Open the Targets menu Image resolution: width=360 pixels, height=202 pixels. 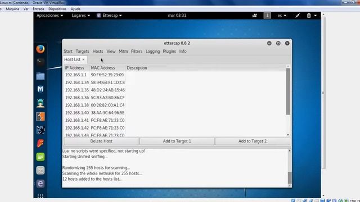(x=82, y=51)
